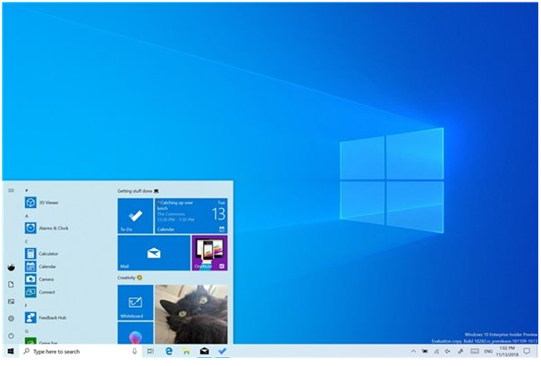Open the Connect app icon
The image size is (541, 366).
pos(30,292)
